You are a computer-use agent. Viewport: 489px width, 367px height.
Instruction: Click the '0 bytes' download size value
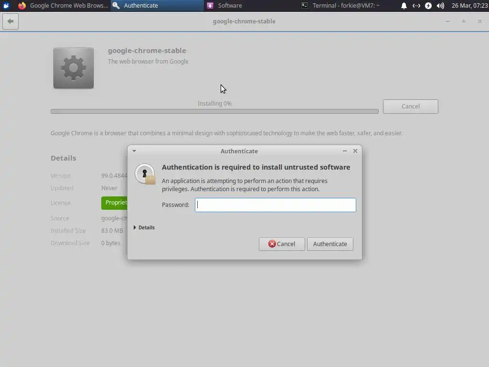110,243
